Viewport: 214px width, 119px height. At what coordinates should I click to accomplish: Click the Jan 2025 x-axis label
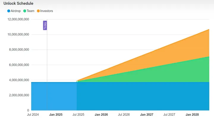coord(56,114)
